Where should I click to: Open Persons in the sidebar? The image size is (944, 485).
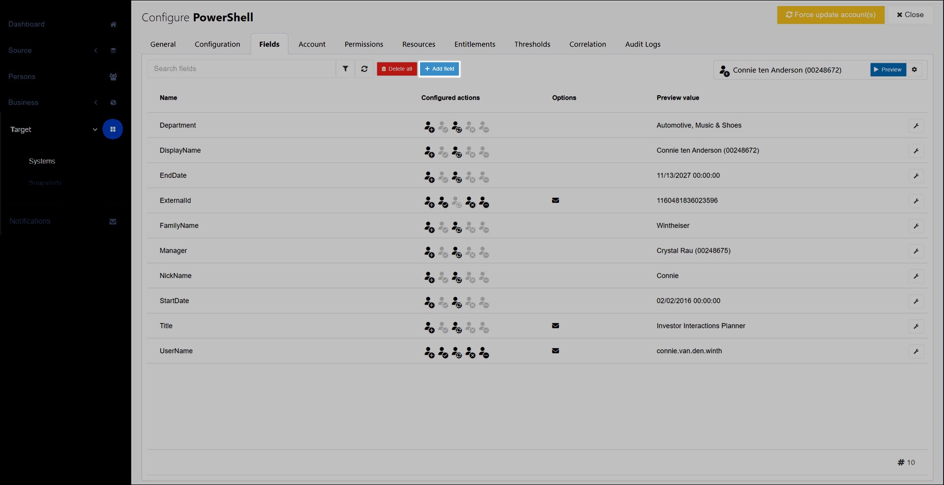tap(22, 77)
